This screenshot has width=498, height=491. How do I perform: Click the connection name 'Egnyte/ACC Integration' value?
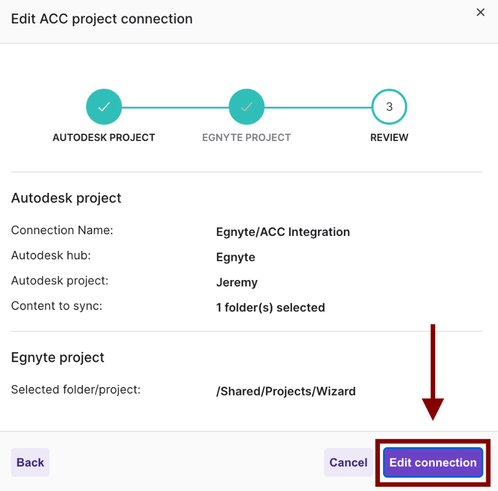[x=283, y=232]
